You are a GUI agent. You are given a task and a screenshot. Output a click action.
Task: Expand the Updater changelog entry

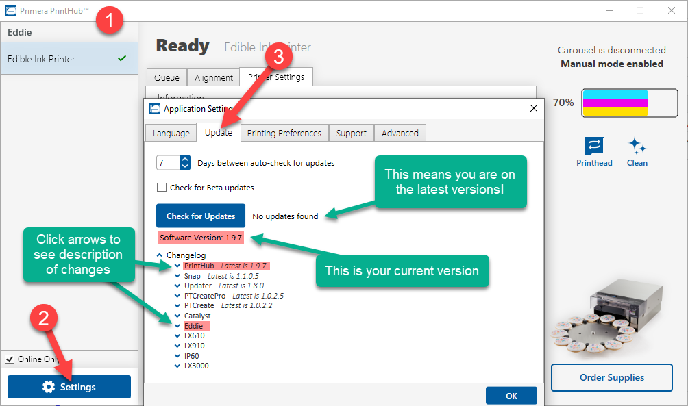[177, 286]
